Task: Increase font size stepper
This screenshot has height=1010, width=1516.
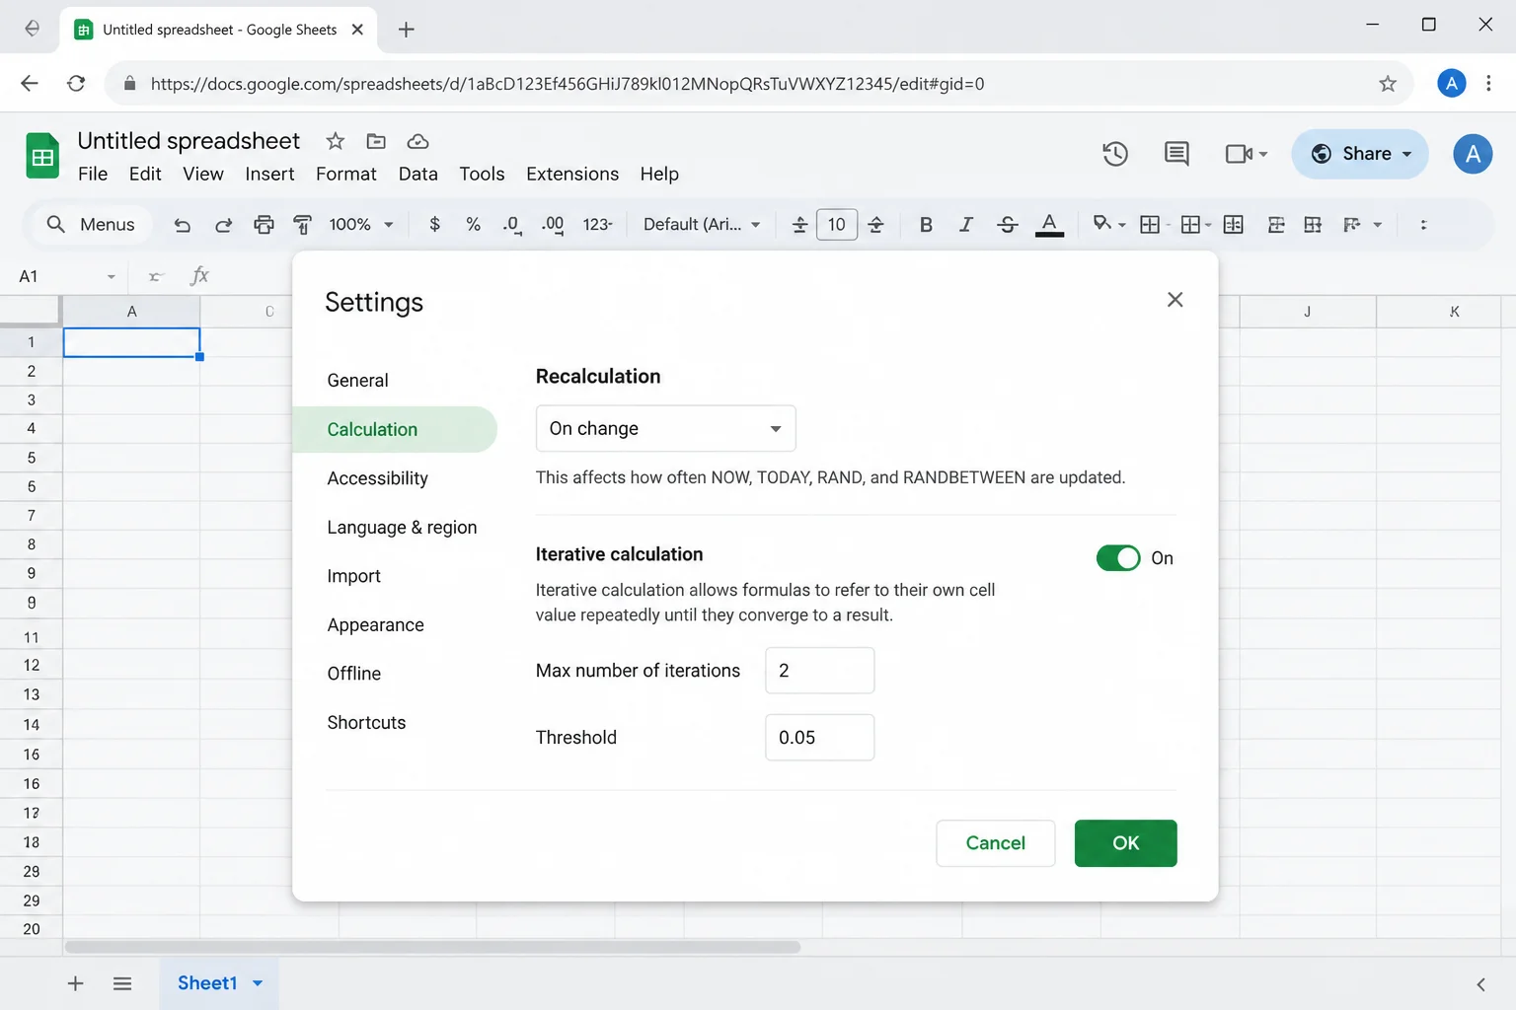Action: click(x=875, y=225)
